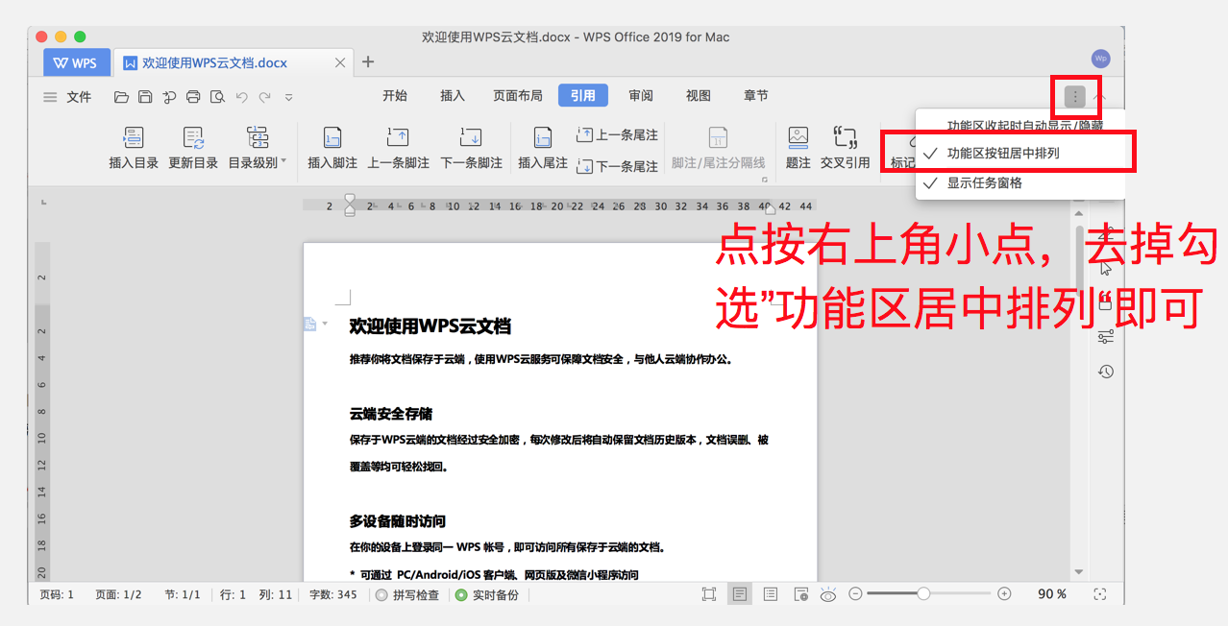Click the zoom in plus button
This screenshot has height=626, width=1228.
tap(1004, 594)
